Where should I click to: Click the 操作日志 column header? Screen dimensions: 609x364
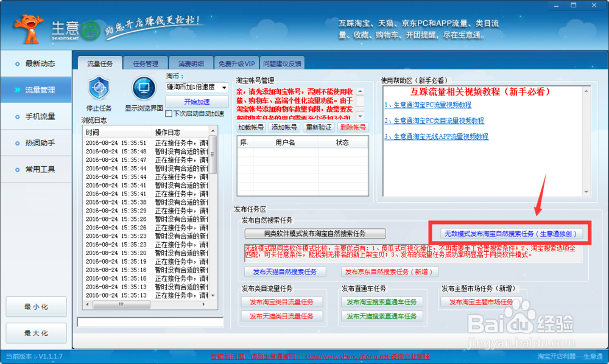click(x=180, y=132)
